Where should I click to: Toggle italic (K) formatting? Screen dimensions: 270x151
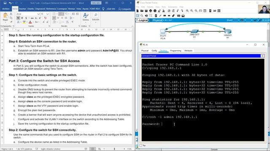[22, 18]
